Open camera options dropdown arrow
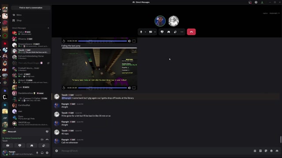The image size is (282, 158). (155, 32)
